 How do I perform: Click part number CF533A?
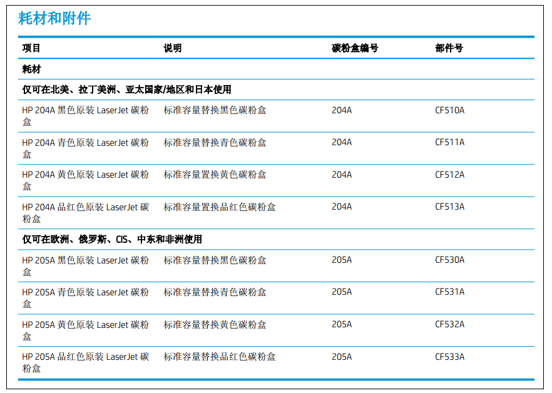tap(449, 357)
